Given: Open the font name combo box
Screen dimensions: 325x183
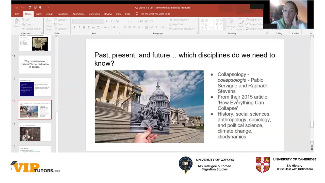Looking at the screenshot, I should [x=84, y=21].
